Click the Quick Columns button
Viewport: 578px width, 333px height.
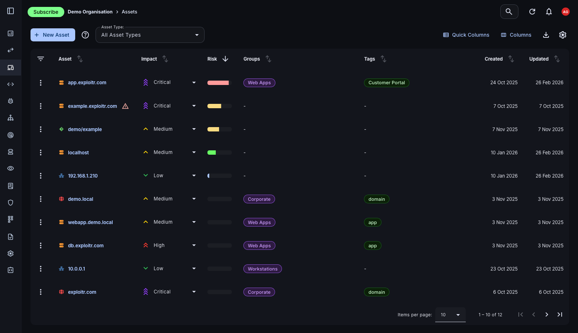pos(466,35)
